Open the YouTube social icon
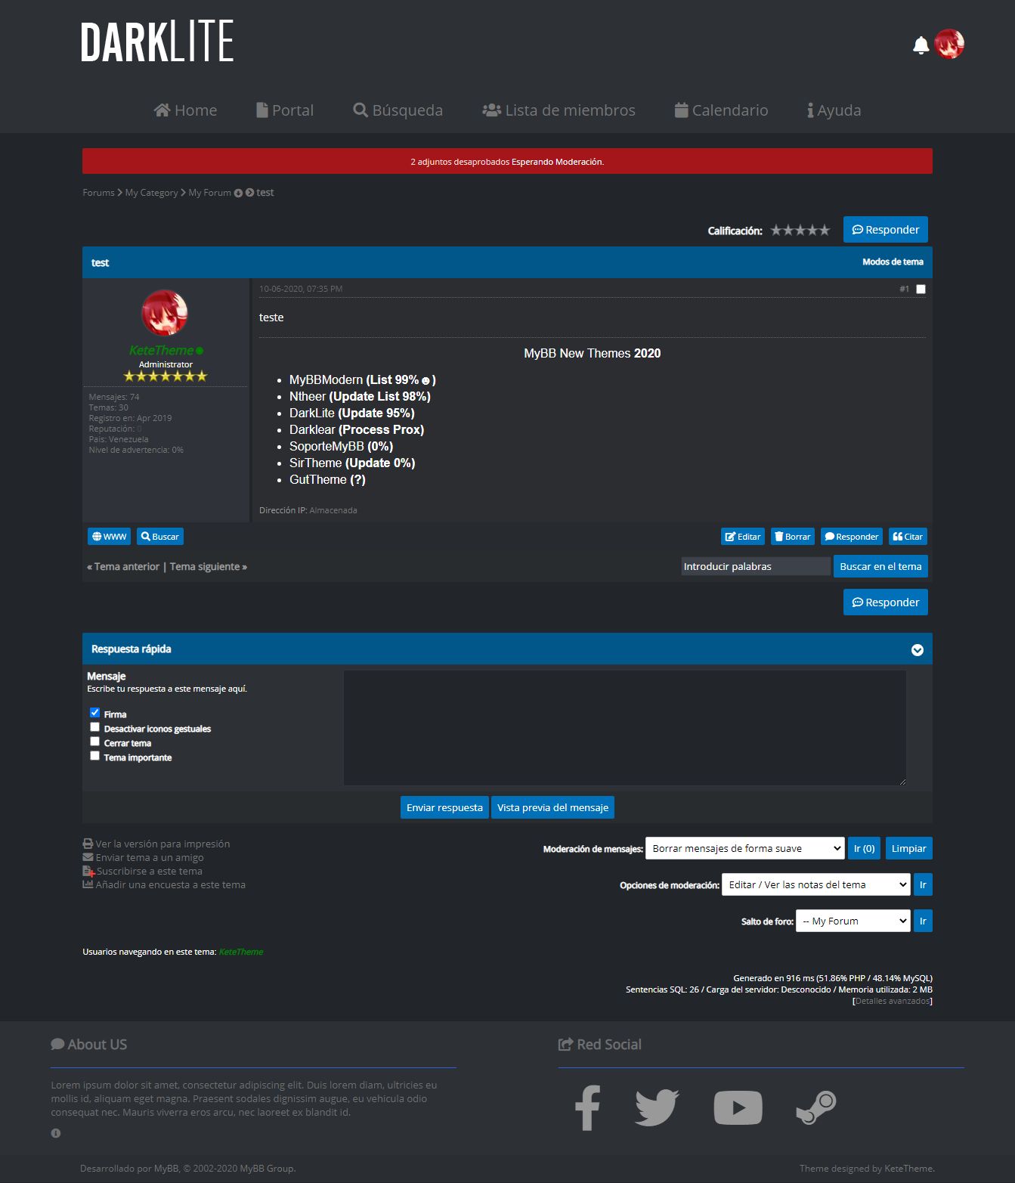 point(738,1108)
